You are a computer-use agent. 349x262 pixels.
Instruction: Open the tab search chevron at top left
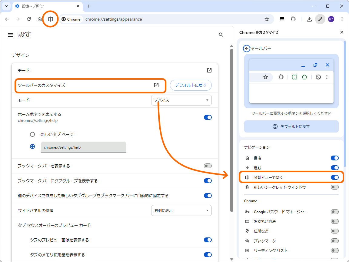[6, 6]
